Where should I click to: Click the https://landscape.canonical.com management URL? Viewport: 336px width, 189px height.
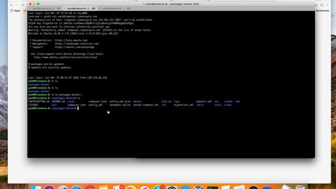[x=77, y=44]
